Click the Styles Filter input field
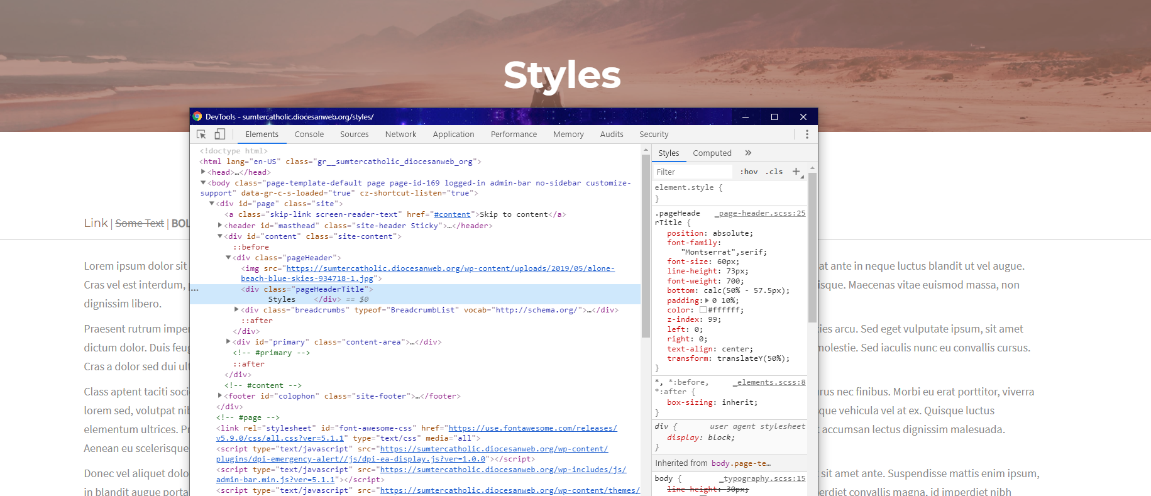1151x496 pixels. point(691,172)
